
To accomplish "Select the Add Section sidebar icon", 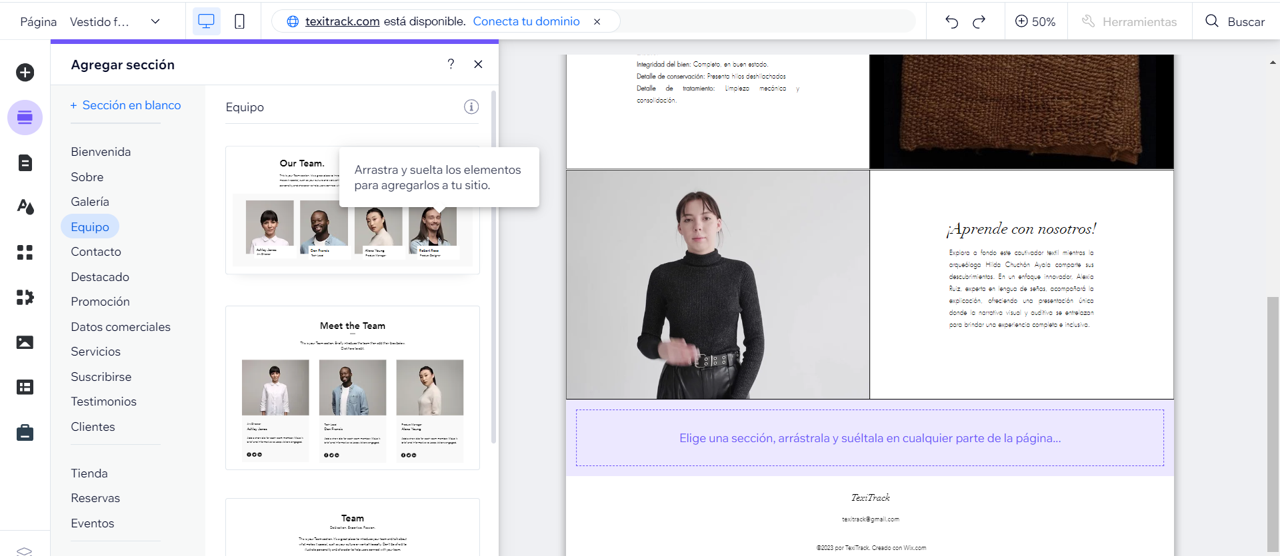I will pyautogui.click(x=25, y=118).
